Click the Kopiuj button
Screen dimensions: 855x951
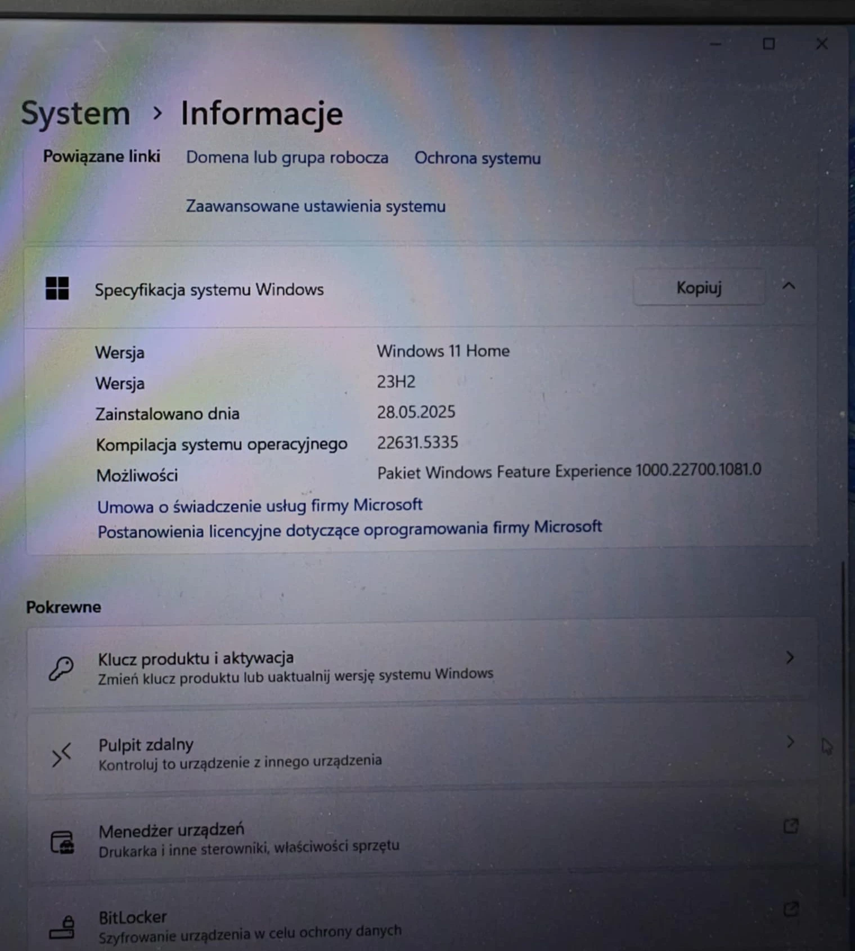(699, 288)
